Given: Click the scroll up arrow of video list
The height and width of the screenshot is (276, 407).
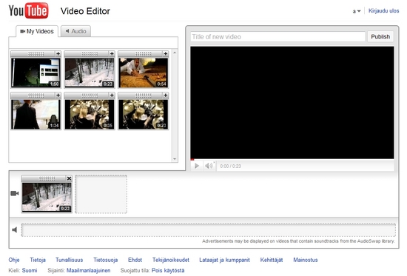Looking at the screenshot, I should pos(175,53).
